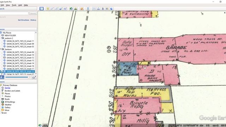This screenshot has width=226, height=127.
Task: Collapse the Layers panel header
Action: [18, 82]
